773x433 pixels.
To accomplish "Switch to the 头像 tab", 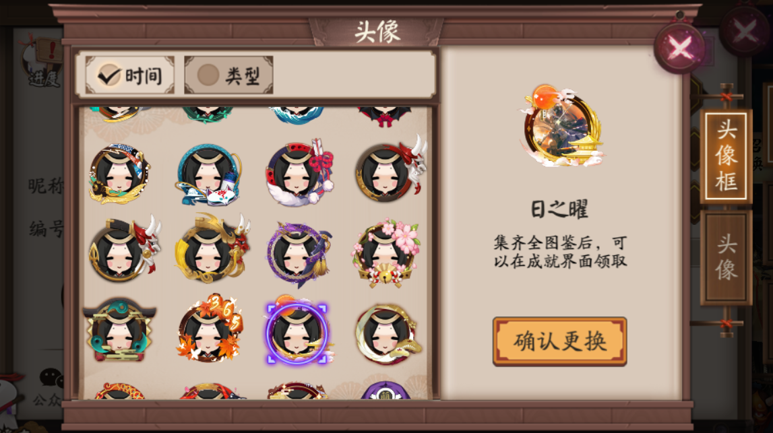I will coord(726,257).
